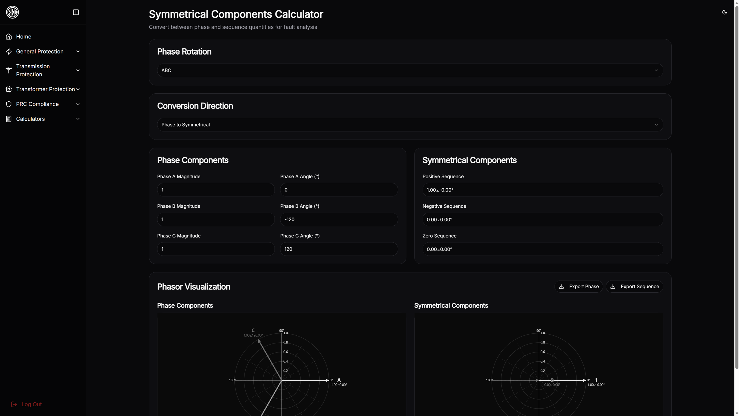739x416 pixels.
Task: Open the PRC Compliance menu item
Action: point(37,104)
